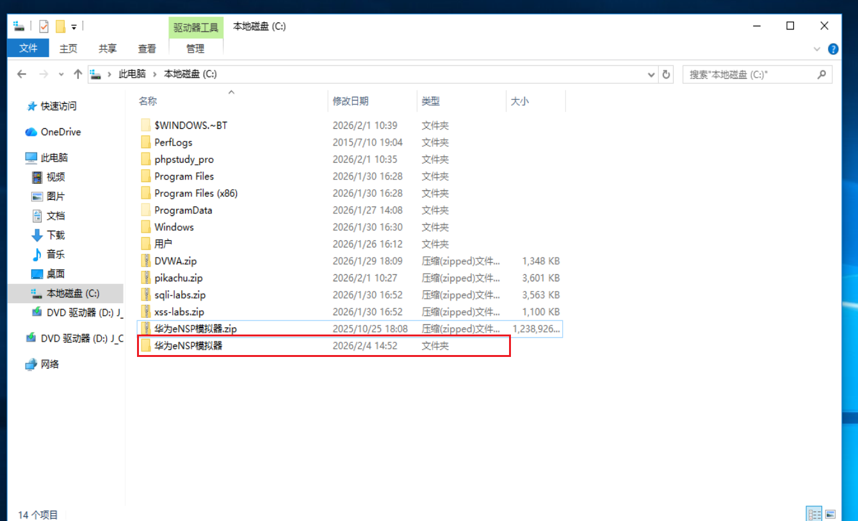Click 此电脑 in the address breadcrumb
Image resolution: width=858 pixels, height=521 pixels.
tap(132, 74)
